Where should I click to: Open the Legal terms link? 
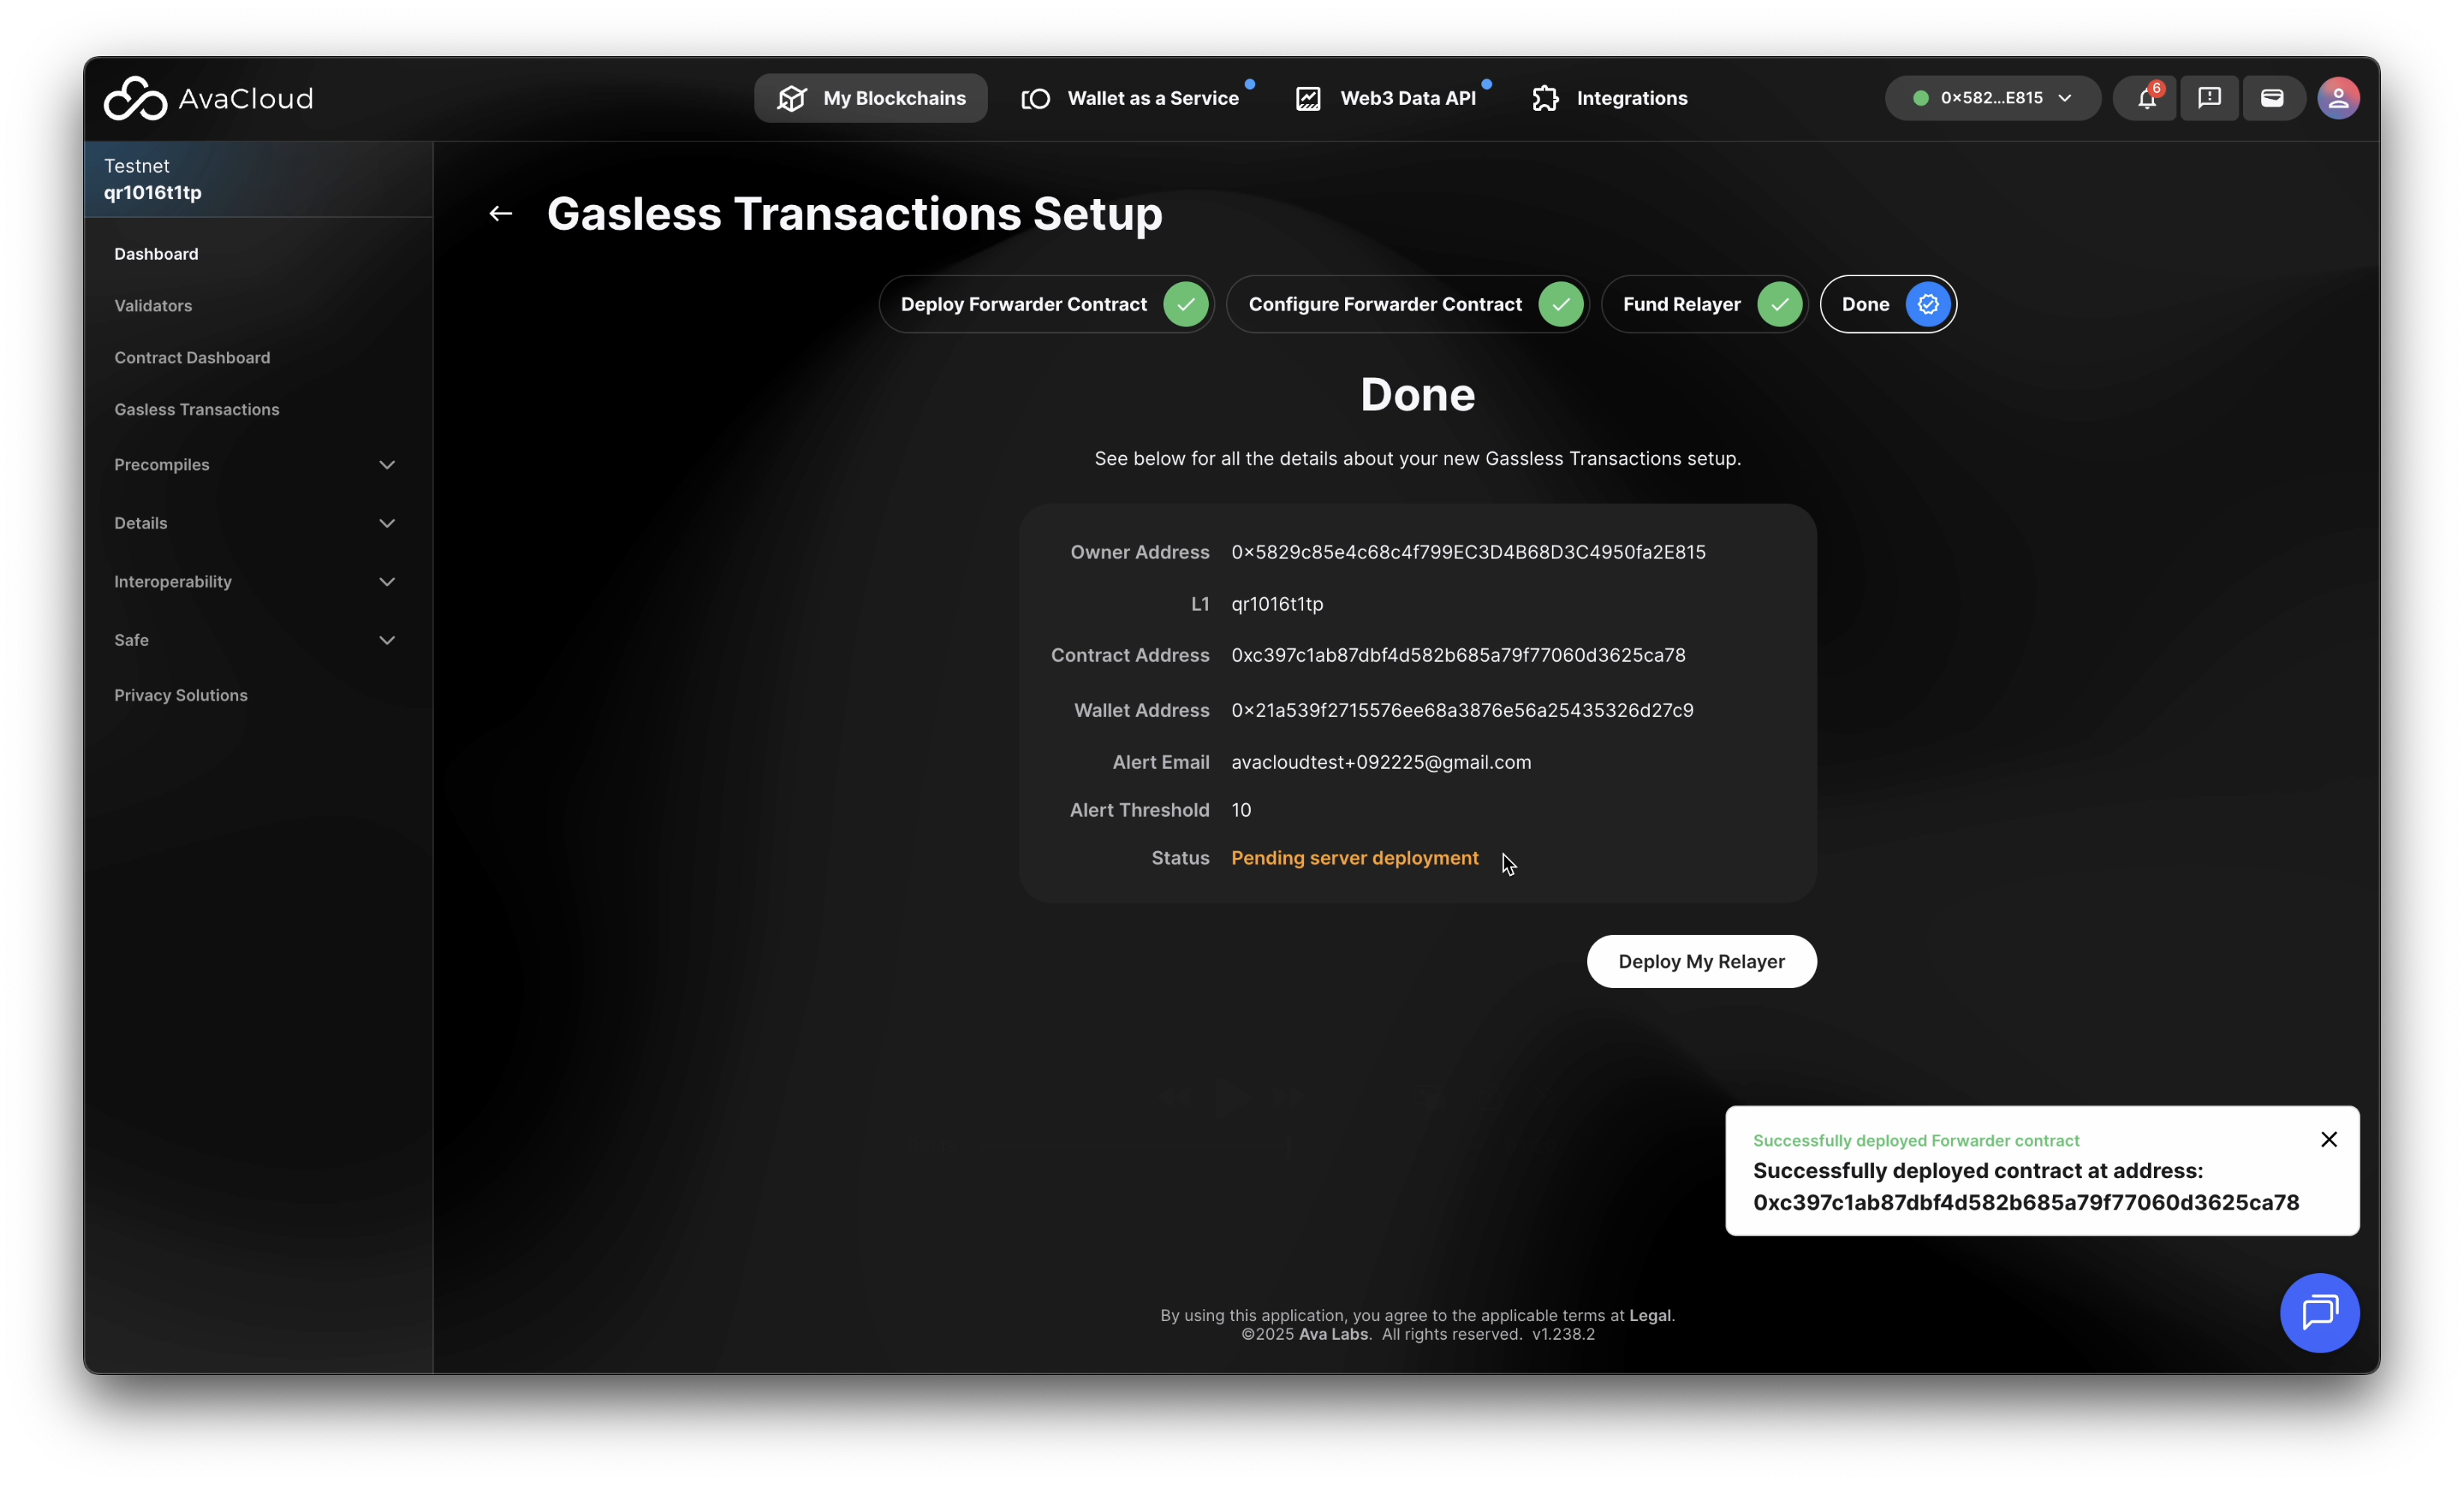[1649, 1315]
